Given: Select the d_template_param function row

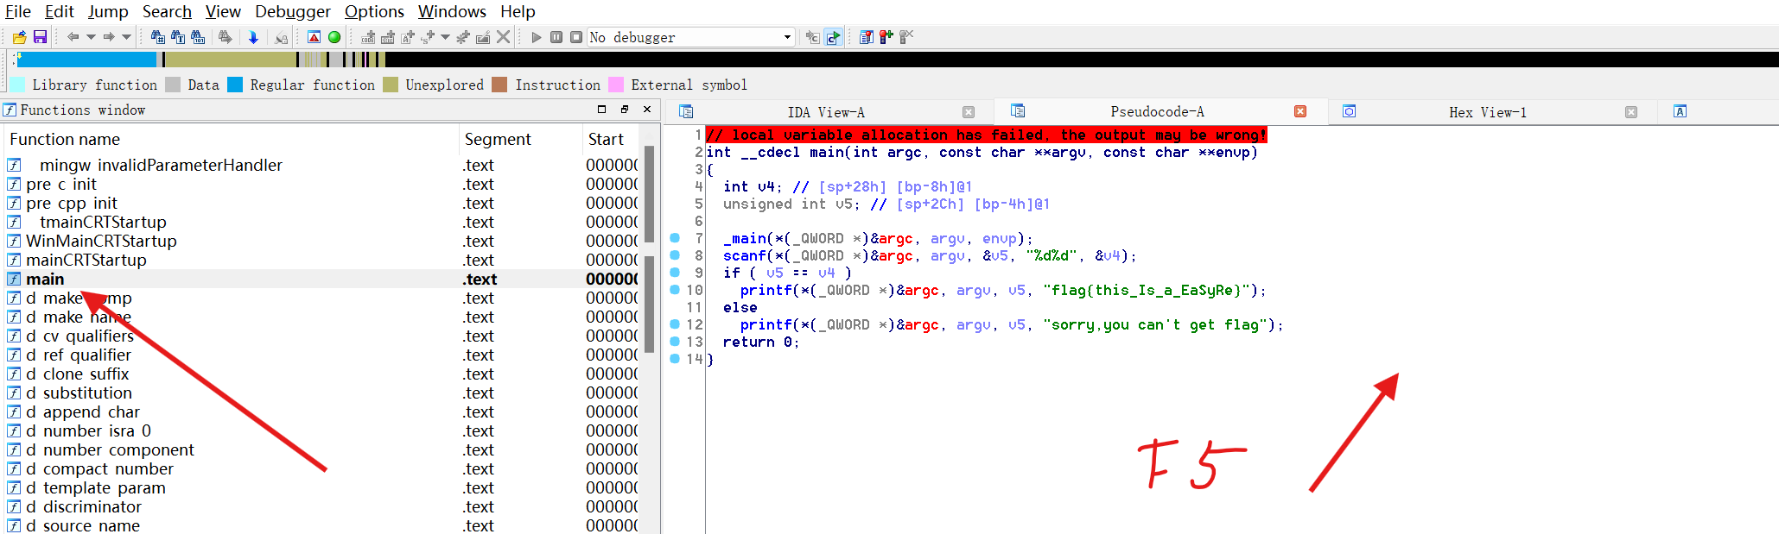Looking at the screenshot, I should 321,487.
